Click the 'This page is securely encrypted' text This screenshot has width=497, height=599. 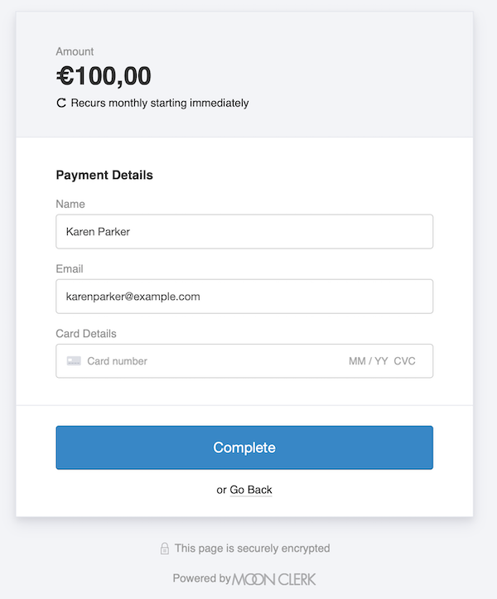tap(253, 548)
